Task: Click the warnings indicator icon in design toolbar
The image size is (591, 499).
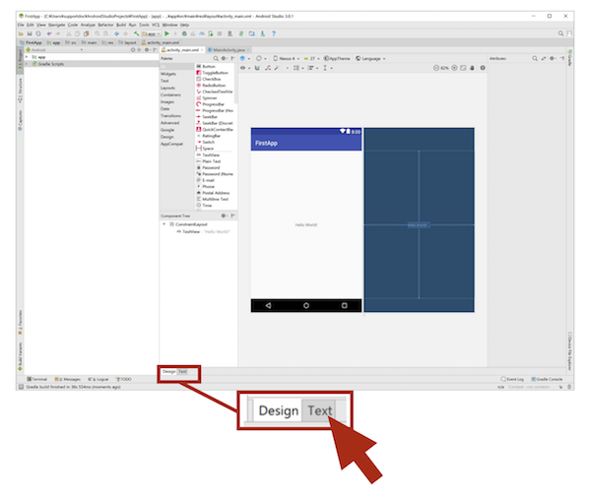Action: [483, 68]
